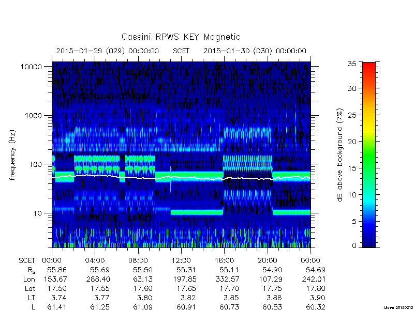Click the LT value 3.82
The width and height of the screenshot is (414, 310).
(x=188, y=298)
